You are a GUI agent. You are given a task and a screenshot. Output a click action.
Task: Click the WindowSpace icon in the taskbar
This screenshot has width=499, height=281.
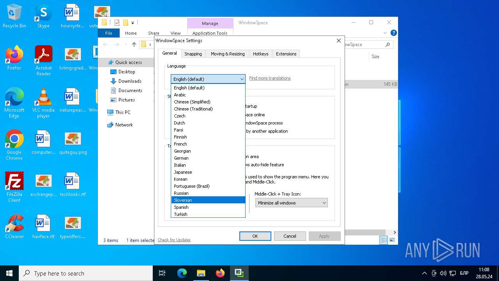239,273
